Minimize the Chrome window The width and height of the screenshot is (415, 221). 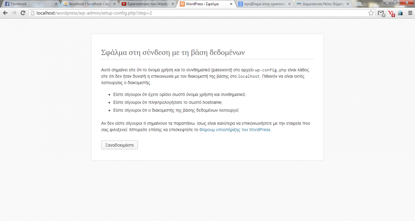pos(387,2)
